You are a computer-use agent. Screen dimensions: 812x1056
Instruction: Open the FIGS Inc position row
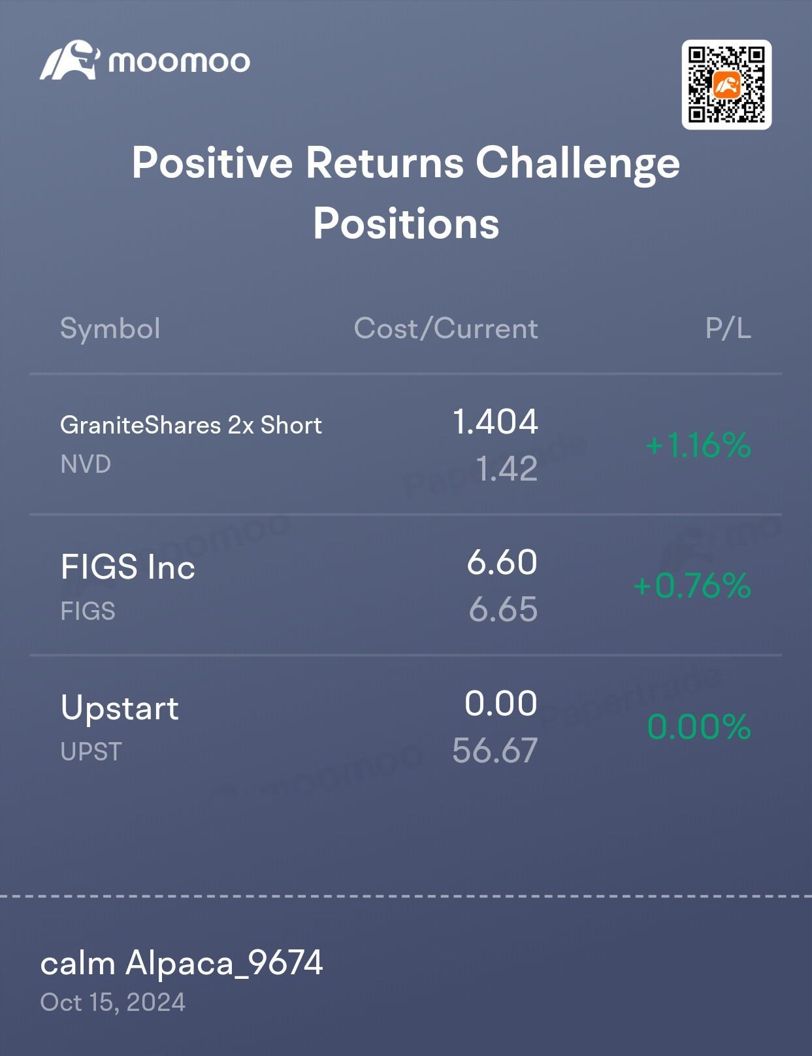pyautogui.click(x=406, y=585)
